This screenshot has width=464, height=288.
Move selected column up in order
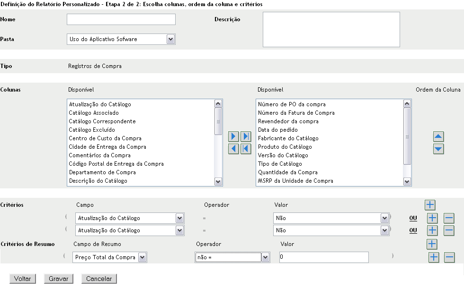tap(438, 137)
